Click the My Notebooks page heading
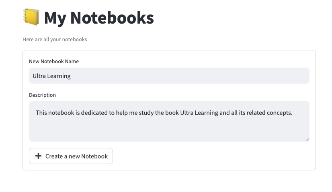Screen dimensions: 332x192 [98, 18]
